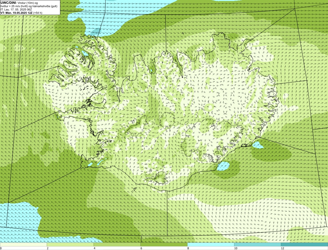This screenshot has width=328, height=250.
Task: Click the 2–4 m/s light yellow-green legend swatch
Action: coord(70,245)
